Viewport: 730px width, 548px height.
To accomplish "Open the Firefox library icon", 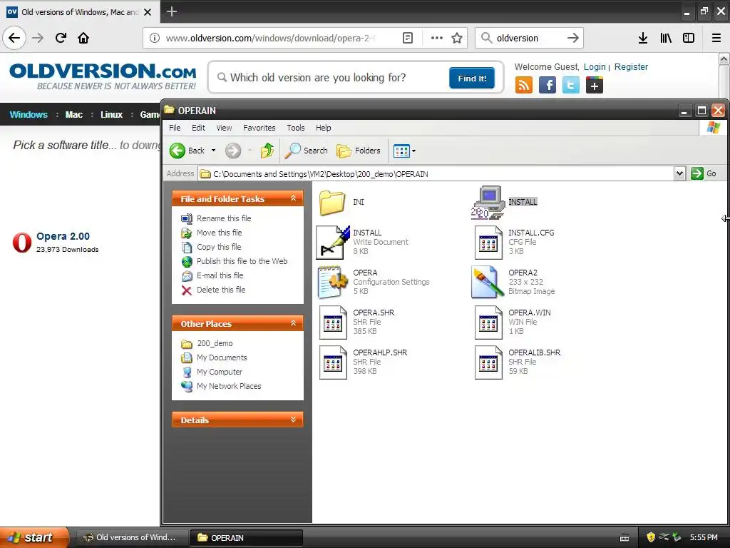I will click(666, 38).
